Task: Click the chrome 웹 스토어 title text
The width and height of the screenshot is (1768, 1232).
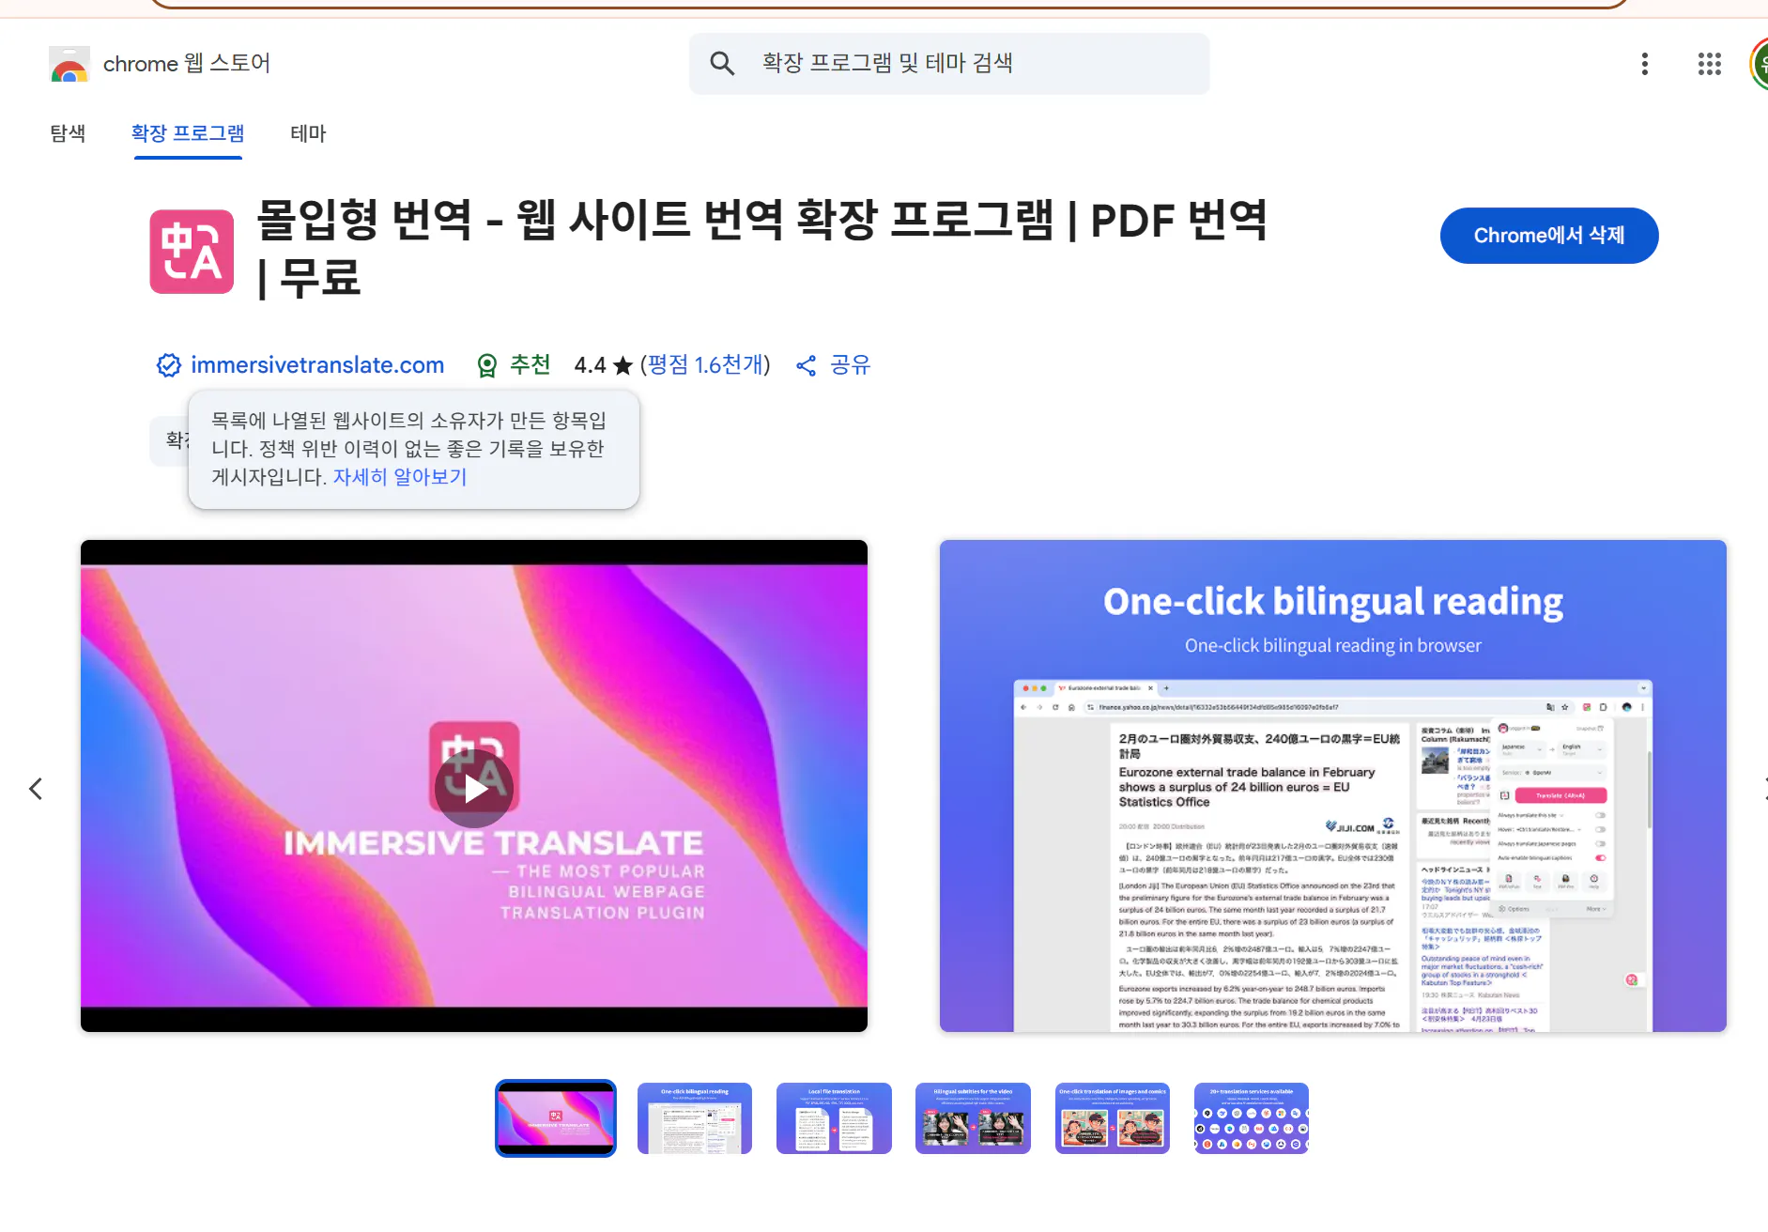Action: click(x=187, y=64)
